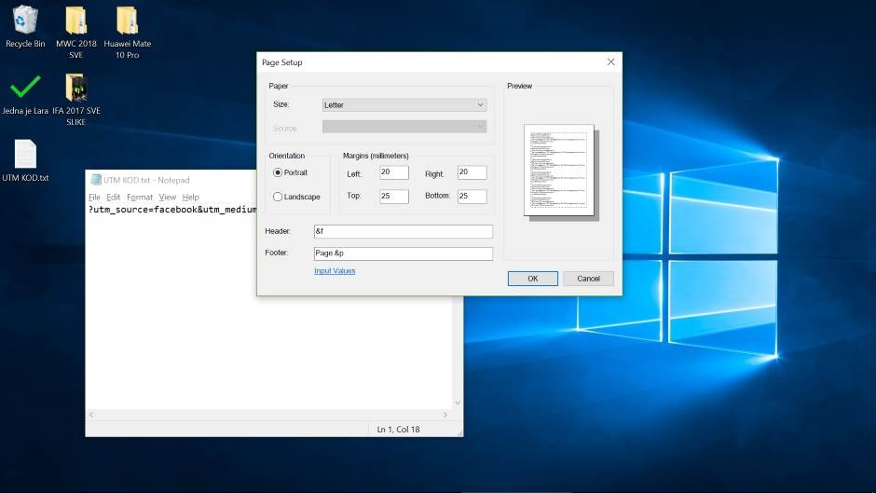
Task: Choose Landscape orientation radio button
Action: 278,197
